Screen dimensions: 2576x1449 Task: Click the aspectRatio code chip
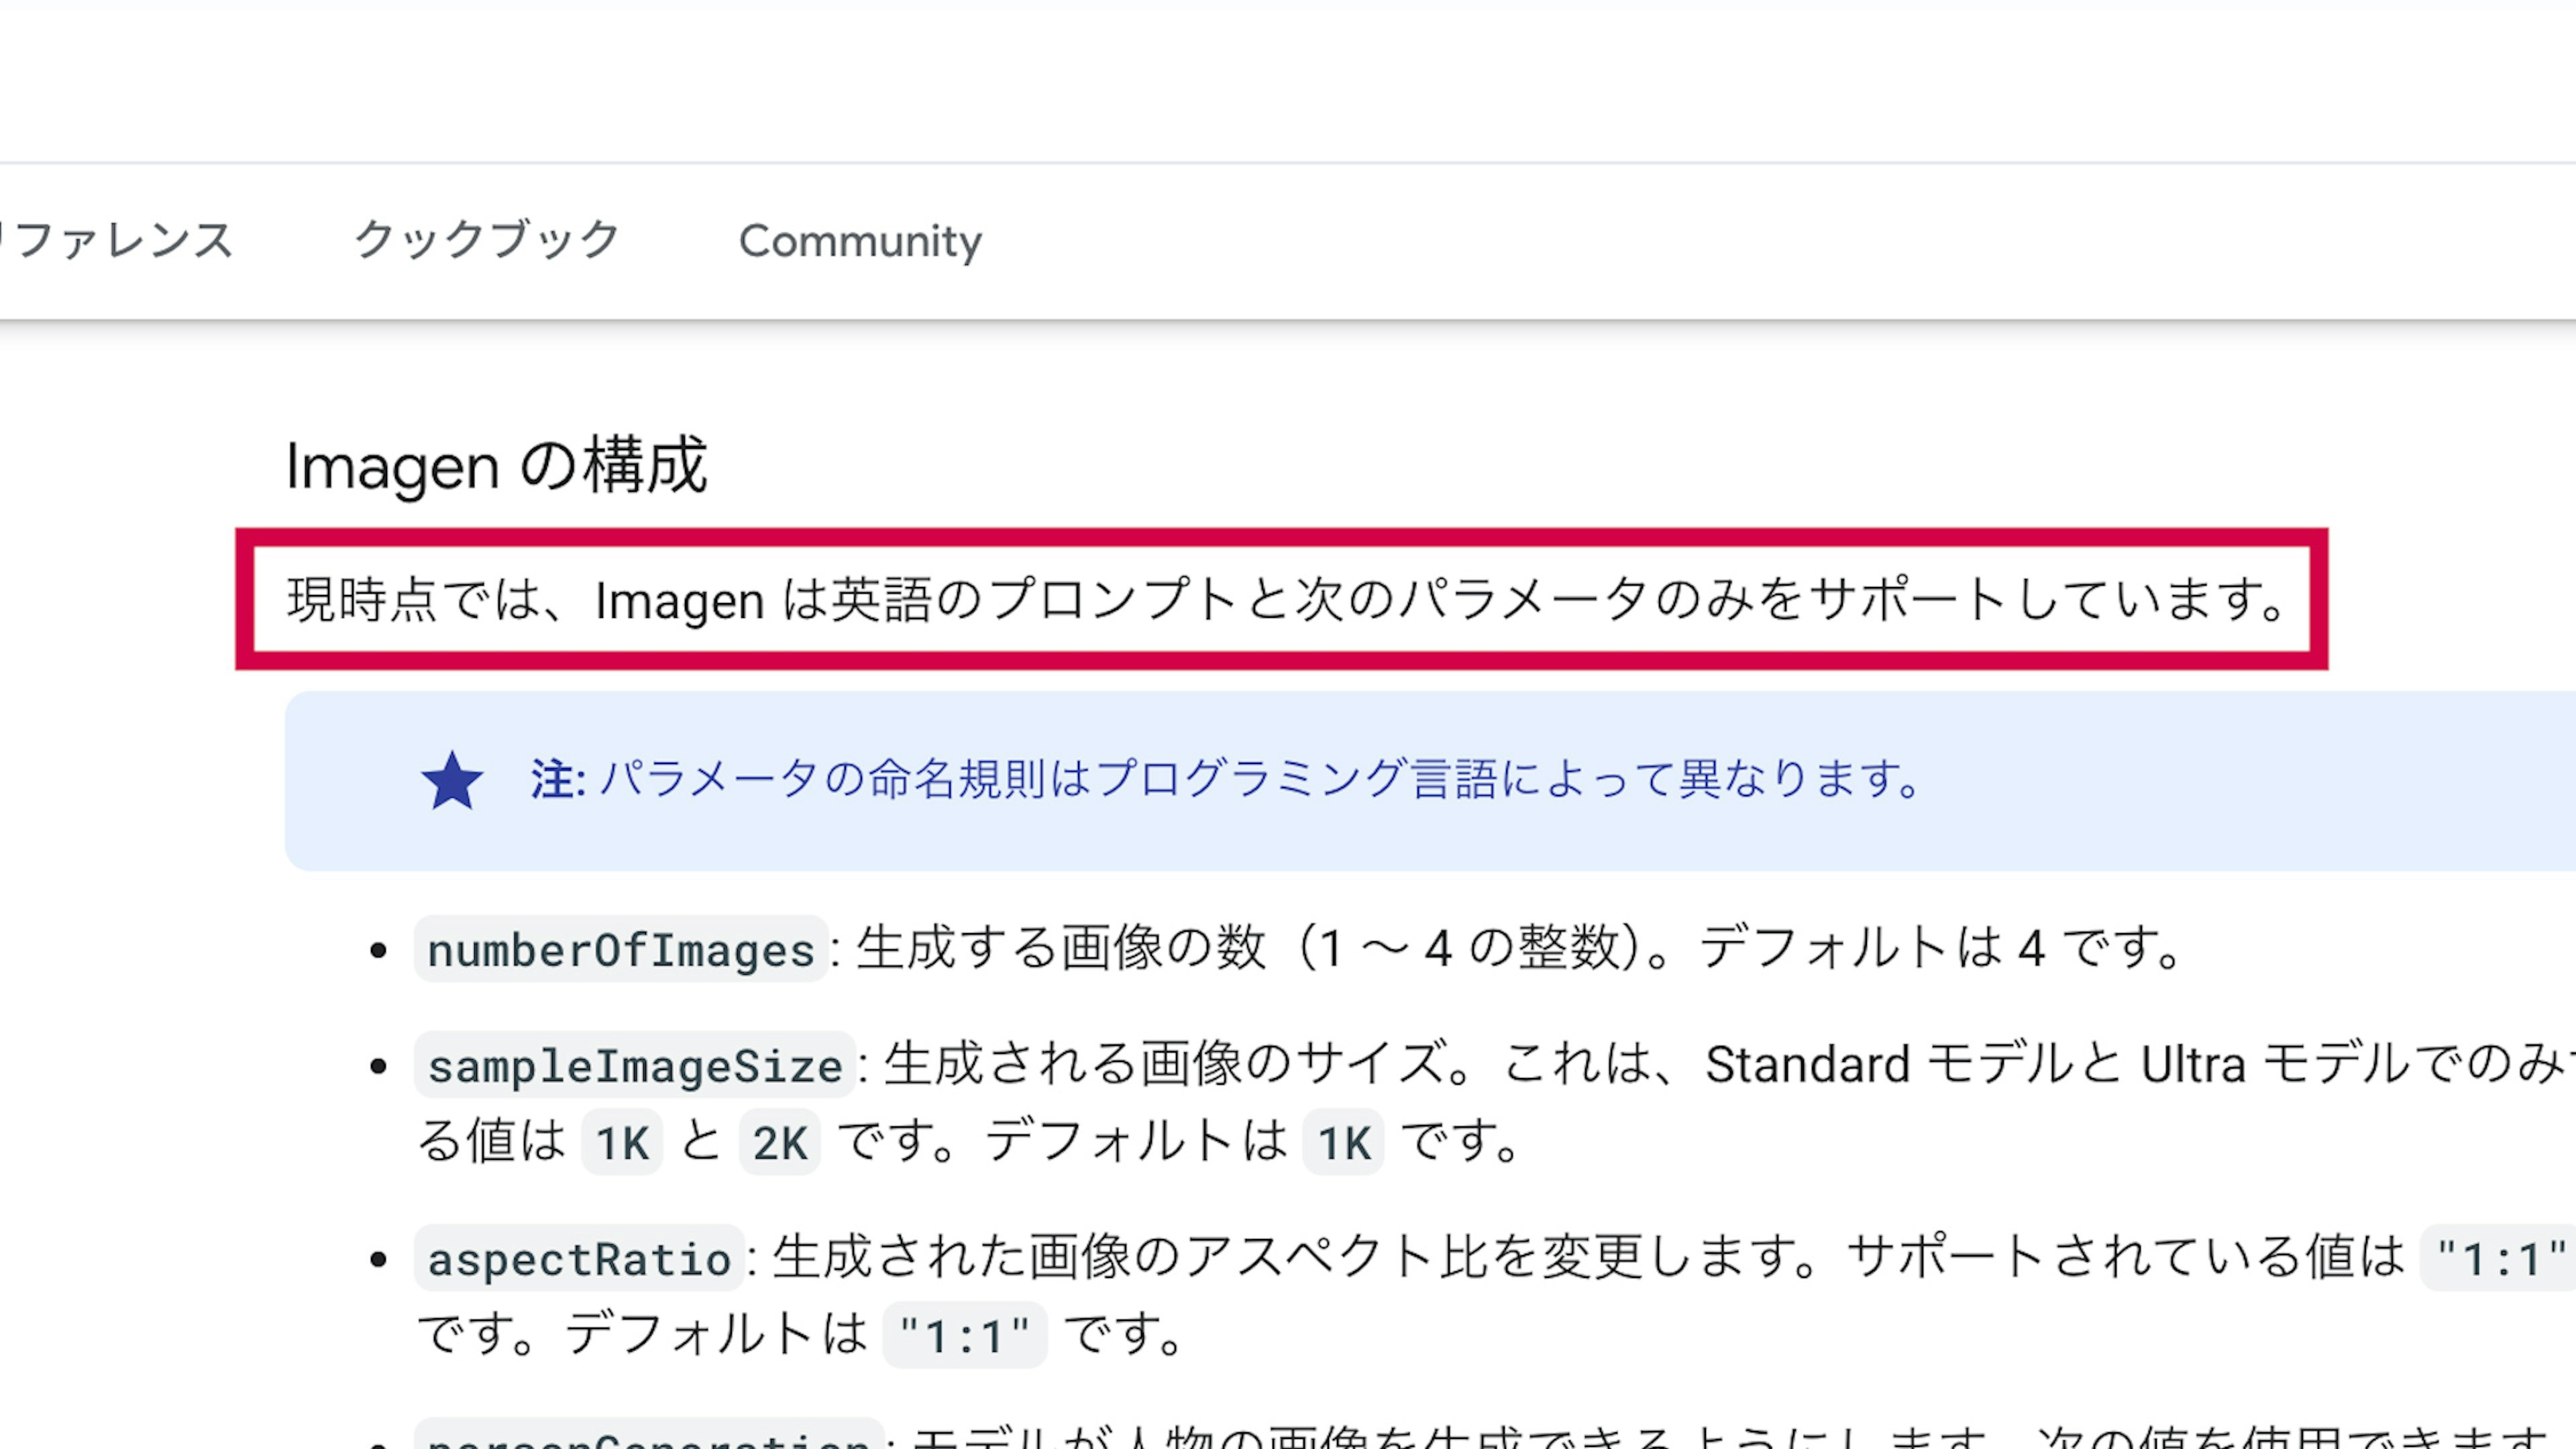pyautogui.click(x=579, y=1259)
